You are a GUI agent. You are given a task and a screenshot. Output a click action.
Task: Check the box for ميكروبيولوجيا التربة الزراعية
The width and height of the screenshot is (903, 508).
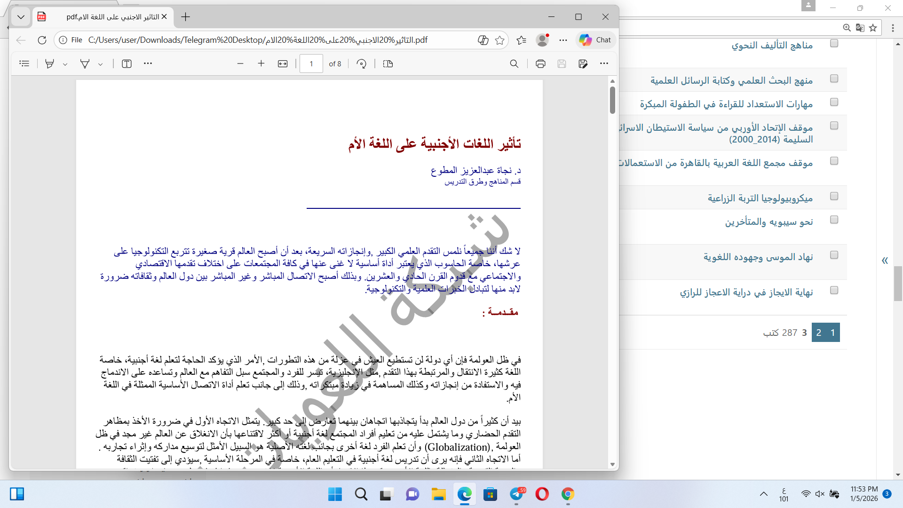pos(834,196)
